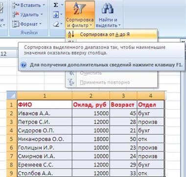Viewport: 186px width, 177px height.
Task: Click cell Петров С.И.
Action: coord(45,122)
